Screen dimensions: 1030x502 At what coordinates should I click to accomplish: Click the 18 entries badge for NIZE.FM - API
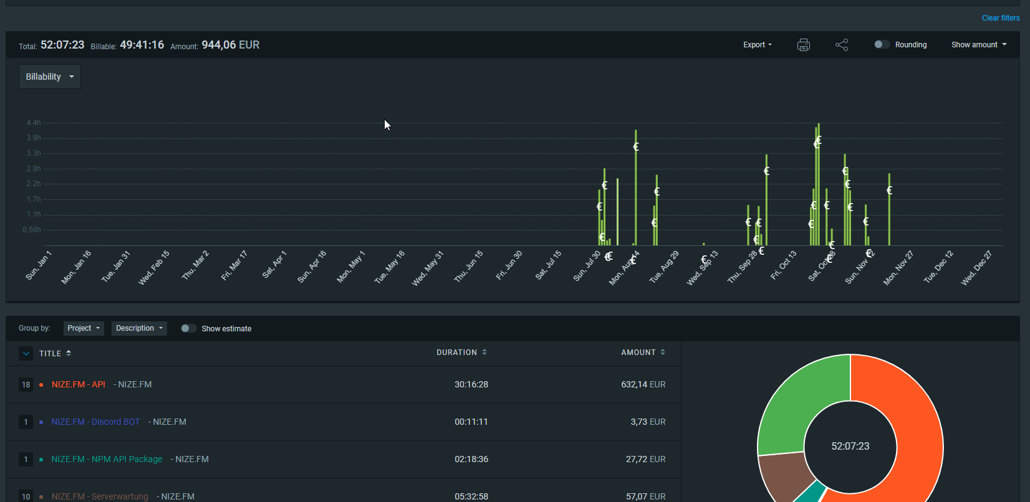coord(26,385)
